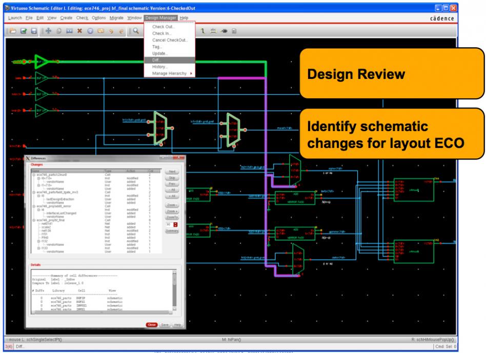This screenshot has height=353, width=486.
Task: Click the Create Wire Name icon
Action: (202, 31)
